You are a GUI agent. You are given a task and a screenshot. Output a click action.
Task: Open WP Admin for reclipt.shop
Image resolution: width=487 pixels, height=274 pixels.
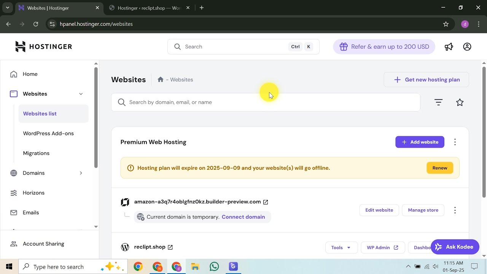pos(382,247)
